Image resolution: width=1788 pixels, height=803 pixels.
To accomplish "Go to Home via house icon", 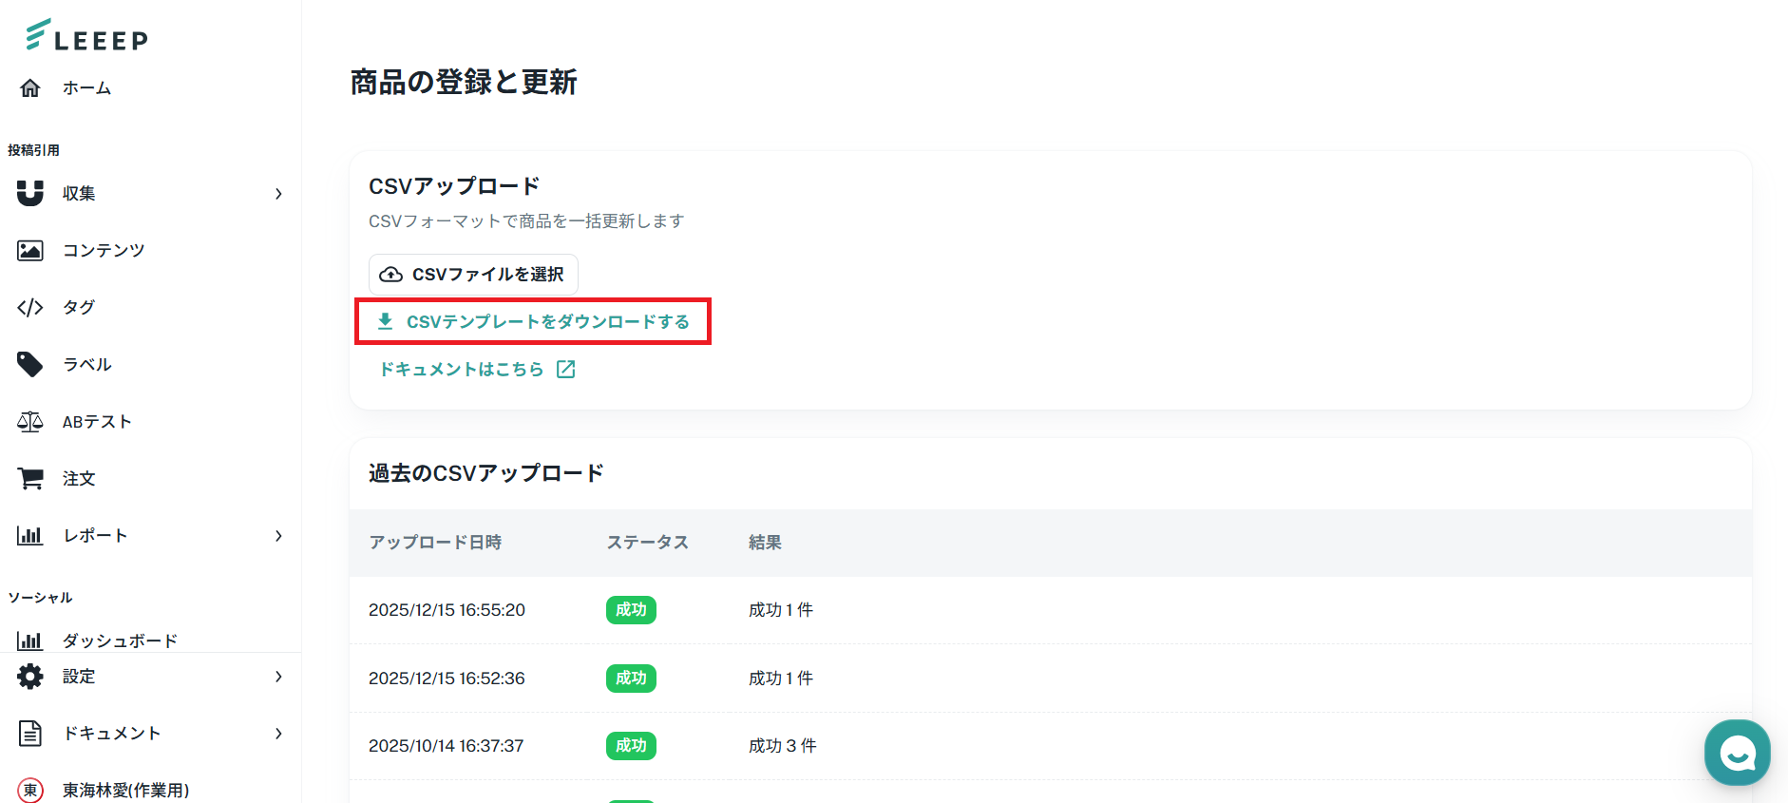I will tap(30, 88).
